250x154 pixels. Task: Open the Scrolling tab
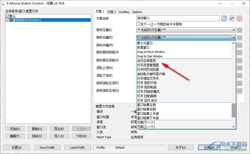tap(124, 12)
